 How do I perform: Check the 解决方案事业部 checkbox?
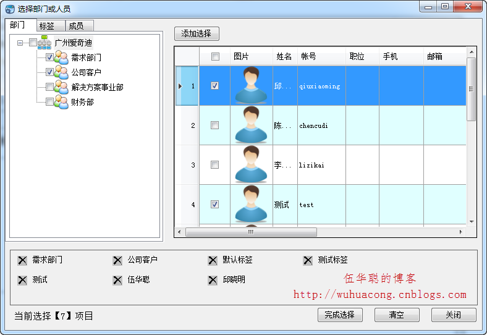(x=49, y=87)
